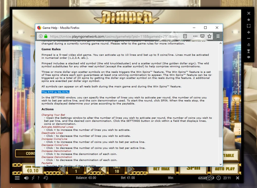257x188 pixels.
Task: Click the AUTO PLAY button
Action: tap(225, 169)
